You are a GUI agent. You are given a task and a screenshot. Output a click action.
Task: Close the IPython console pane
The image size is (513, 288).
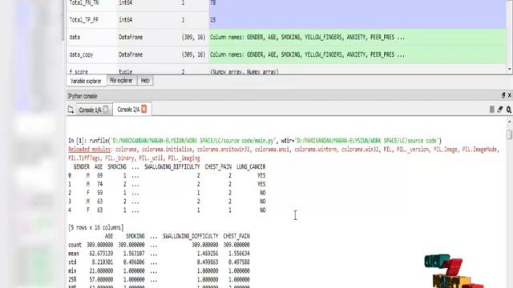coord(510,95)
